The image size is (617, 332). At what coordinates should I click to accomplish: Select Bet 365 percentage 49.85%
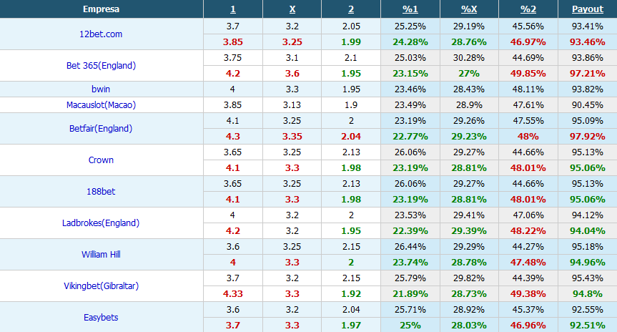pyautogui.click(x=528, y=74)
